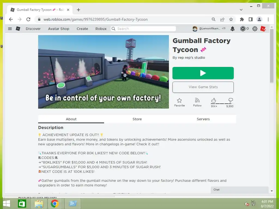The image size is (279, 209).
Task: Click the browser forward arrow
Action: (x=20, y=19)
